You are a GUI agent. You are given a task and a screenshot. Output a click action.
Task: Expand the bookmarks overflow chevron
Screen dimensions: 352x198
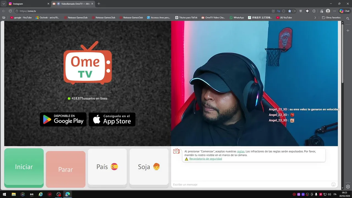click(x=315, y=18)
